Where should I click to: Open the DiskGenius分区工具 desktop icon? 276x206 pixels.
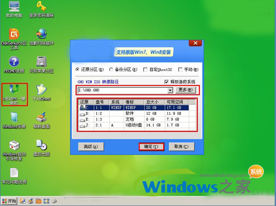14,34
